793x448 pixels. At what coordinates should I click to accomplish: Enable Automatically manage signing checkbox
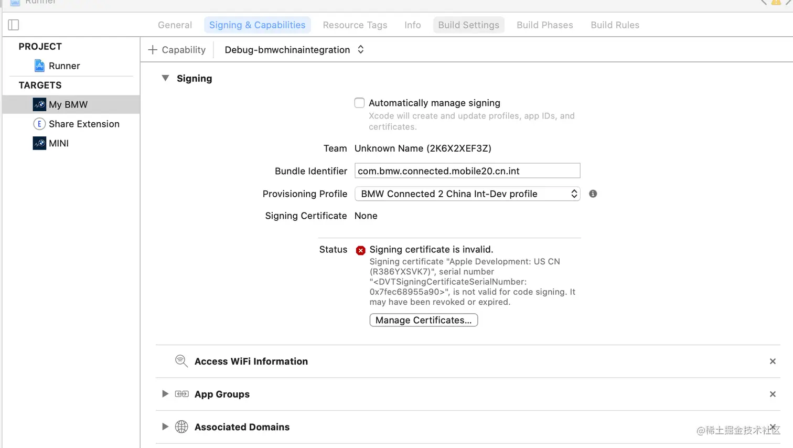pyautogui.click(x=359, y=103)
